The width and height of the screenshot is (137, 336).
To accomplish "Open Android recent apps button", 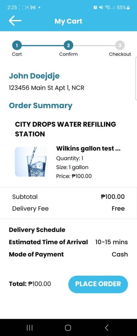I will [x=30, y=327].
